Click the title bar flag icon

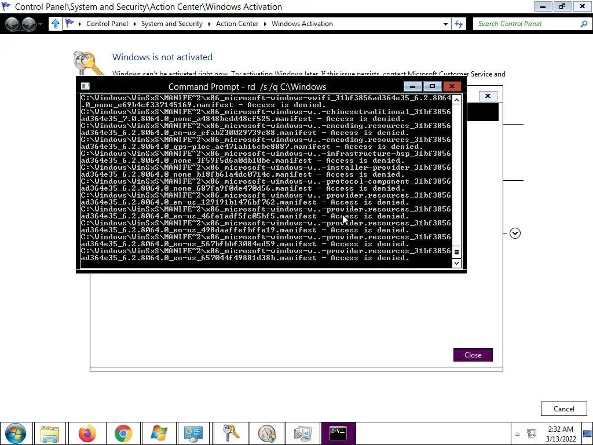(x=6, y=6)
